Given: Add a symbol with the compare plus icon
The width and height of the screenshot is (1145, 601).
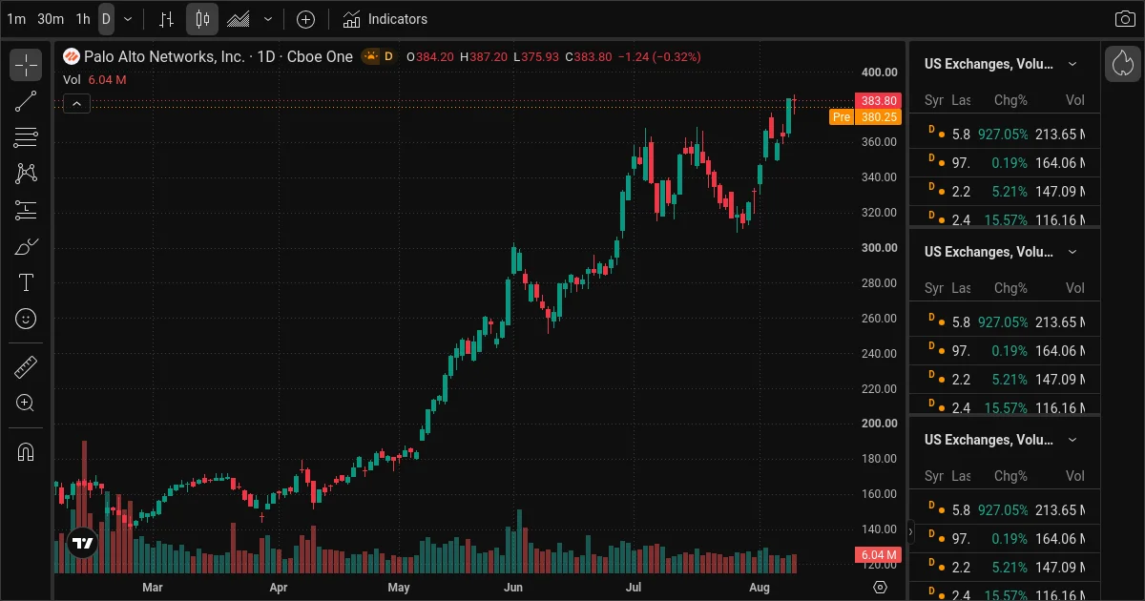Looking at the screenshot, I should pos(305,19).
